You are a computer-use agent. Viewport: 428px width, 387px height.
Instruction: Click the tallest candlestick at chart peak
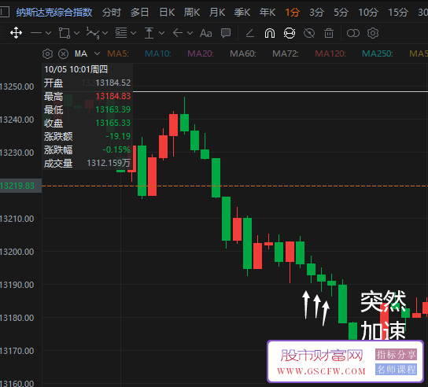[x=185, y=123]
